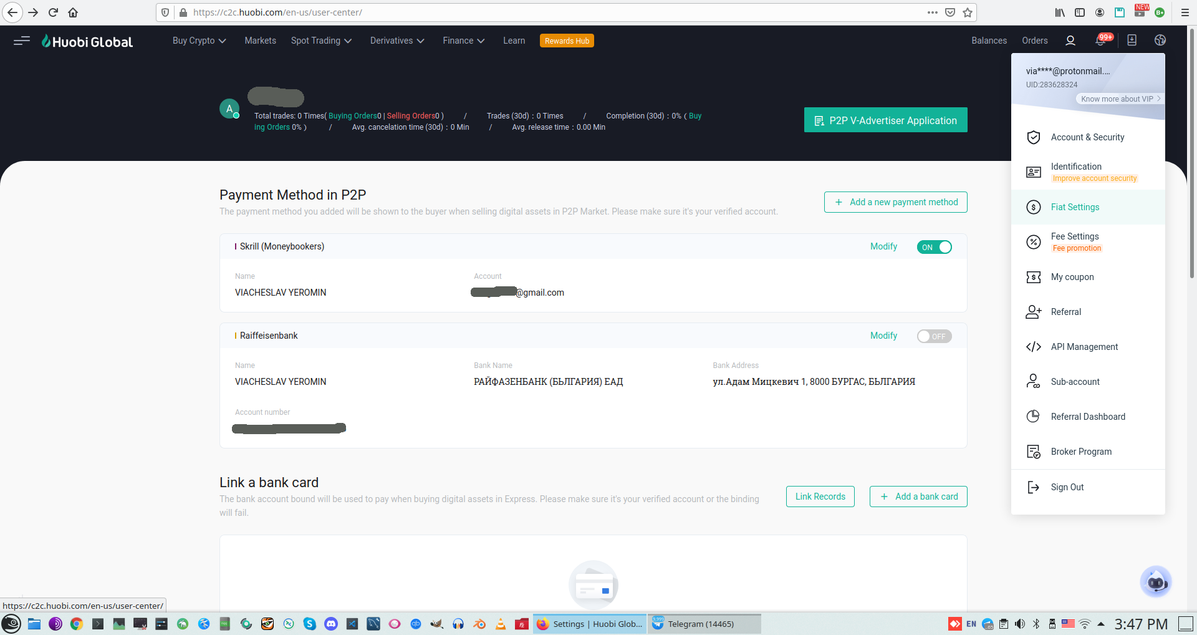Expand the Spot Trading dropdown
The width and height of the screenshot is (1197, 635).
pyautogui.click(x=321, y=41)
